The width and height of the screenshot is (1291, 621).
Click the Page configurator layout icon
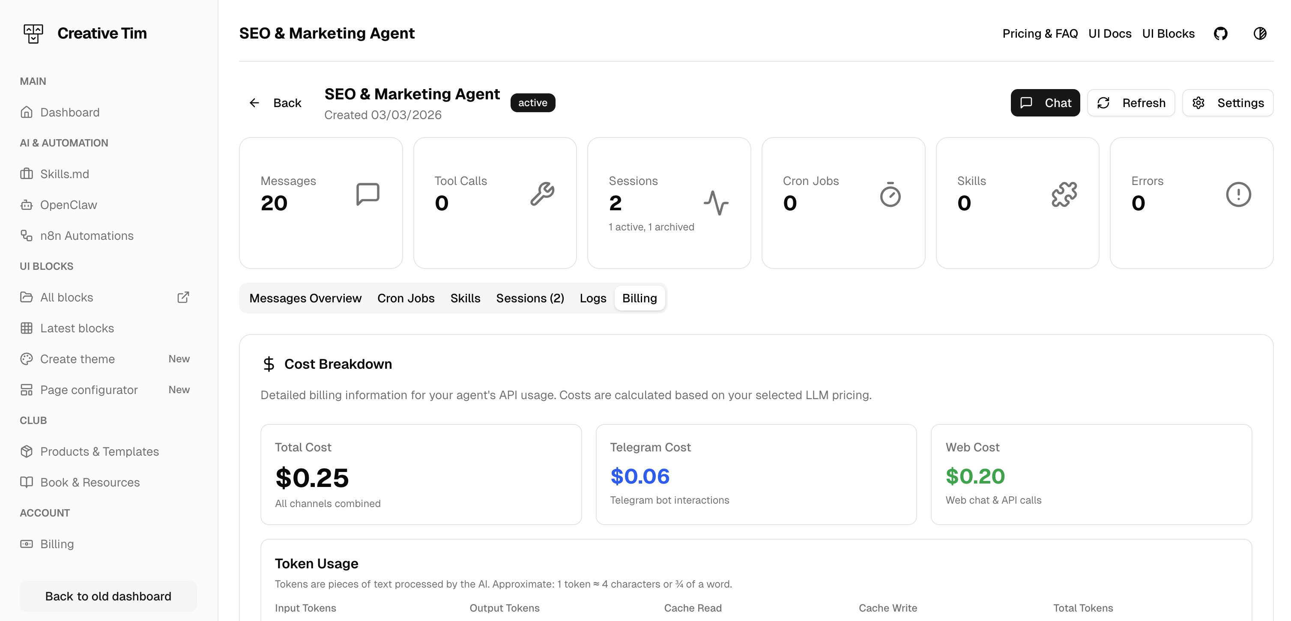(x=27, y=390)
